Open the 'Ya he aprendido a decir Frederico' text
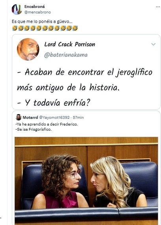161x225 pixels. pos(47,124)
